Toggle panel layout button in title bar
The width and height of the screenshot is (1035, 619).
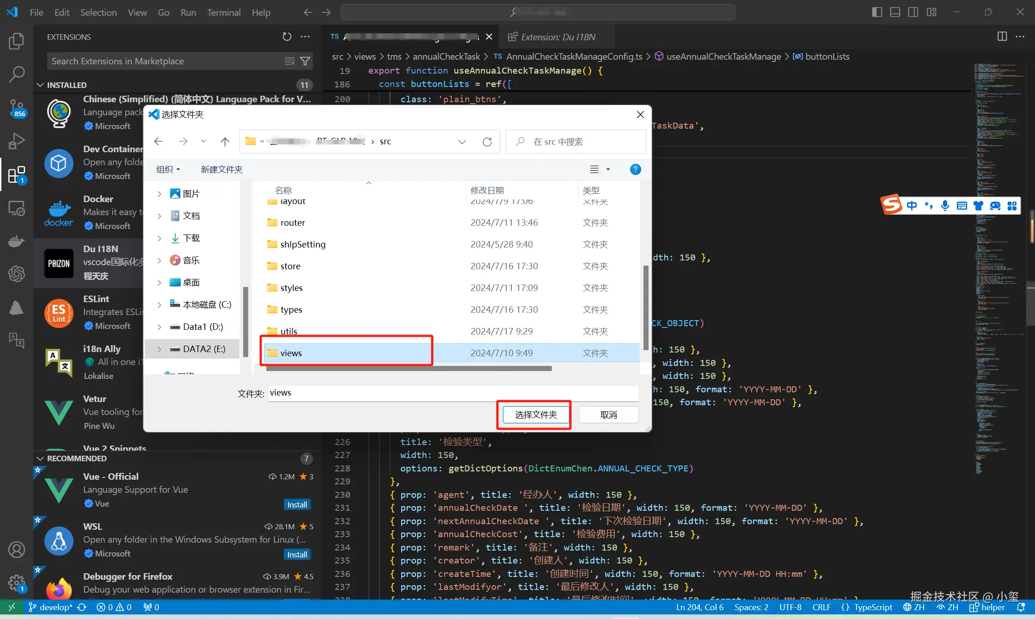click(x=895, y=12)
